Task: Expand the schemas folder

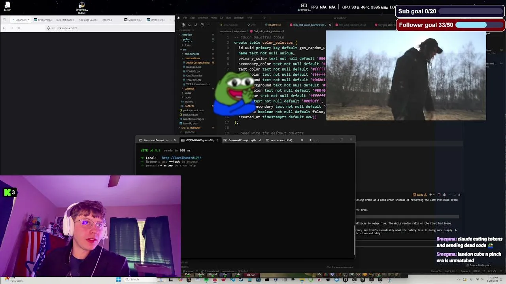Action: coord(189,89)
